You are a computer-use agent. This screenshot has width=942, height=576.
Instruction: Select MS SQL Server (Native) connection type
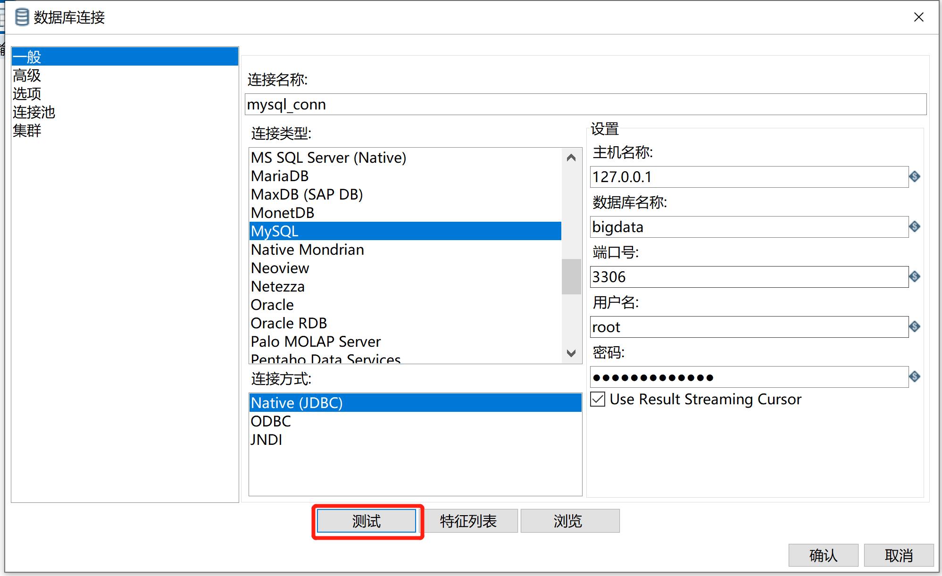[406, 158]
